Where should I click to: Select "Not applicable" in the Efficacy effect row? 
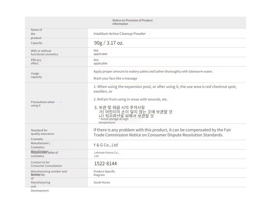pos(101,62)
